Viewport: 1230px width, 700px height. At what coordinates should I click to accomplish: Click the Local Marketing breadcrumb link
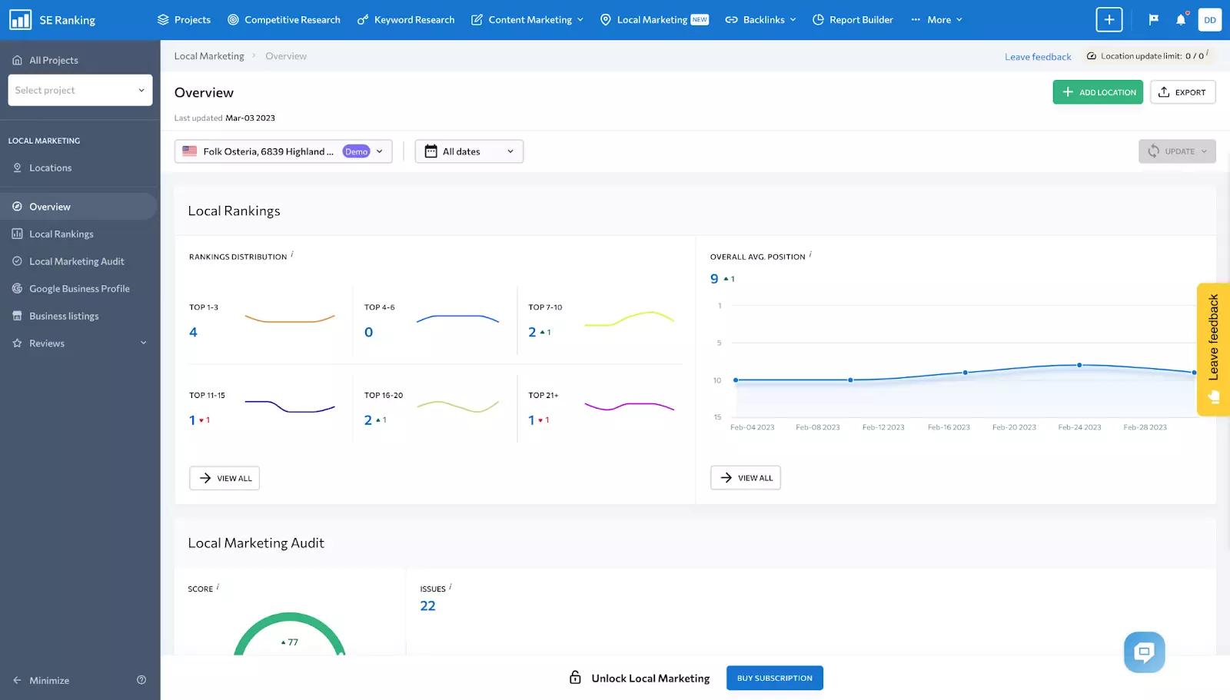click(x=209, y=56)
